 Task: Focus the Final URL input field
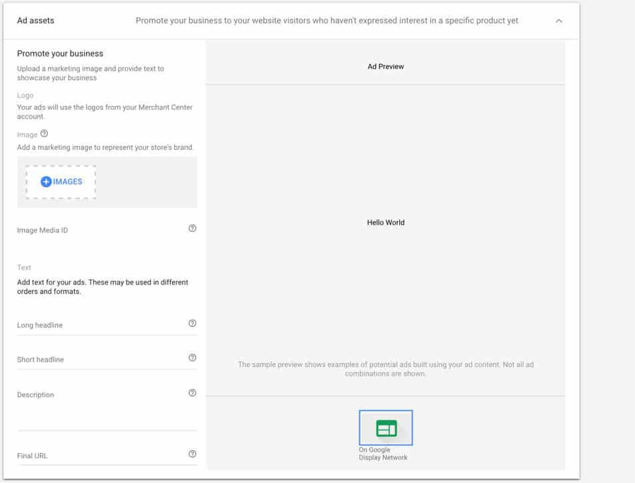coord(101,456)
